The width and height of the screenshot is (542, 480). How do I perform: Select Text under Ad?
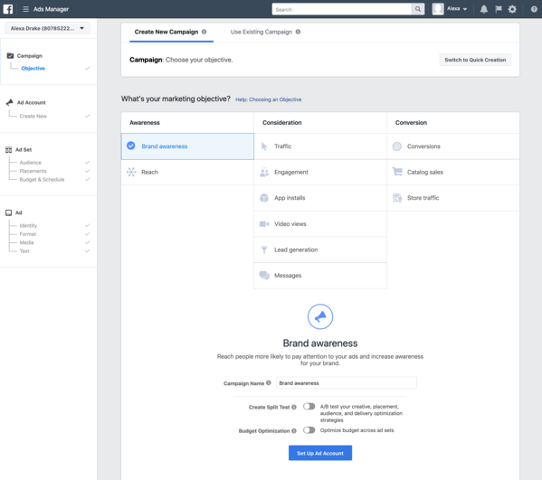click(24, 251)
